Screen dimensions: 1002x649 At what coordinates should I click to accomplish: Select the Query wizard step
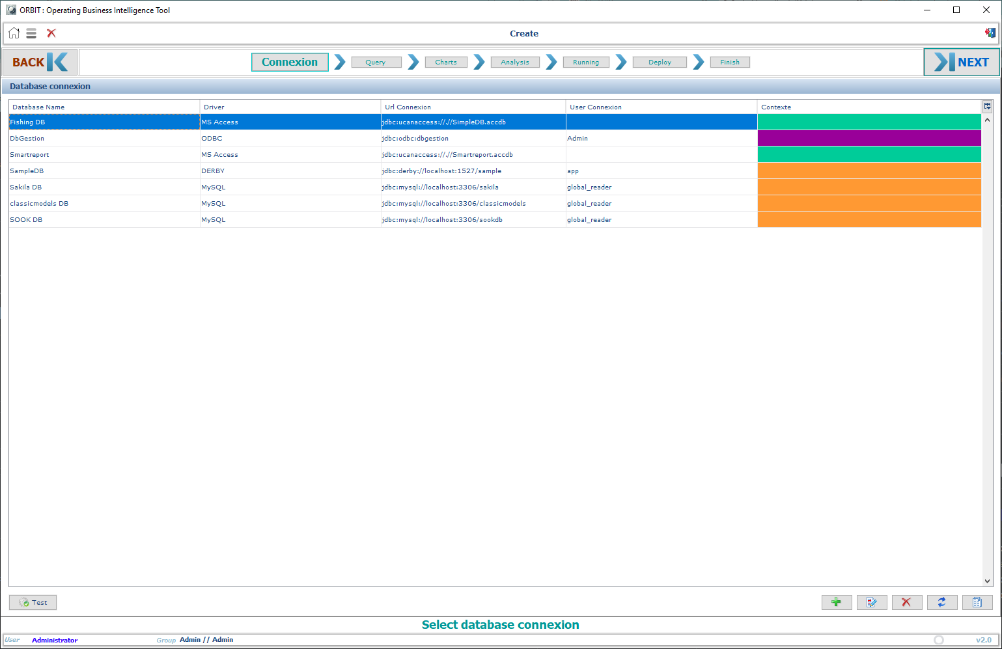tap(376, 62)
